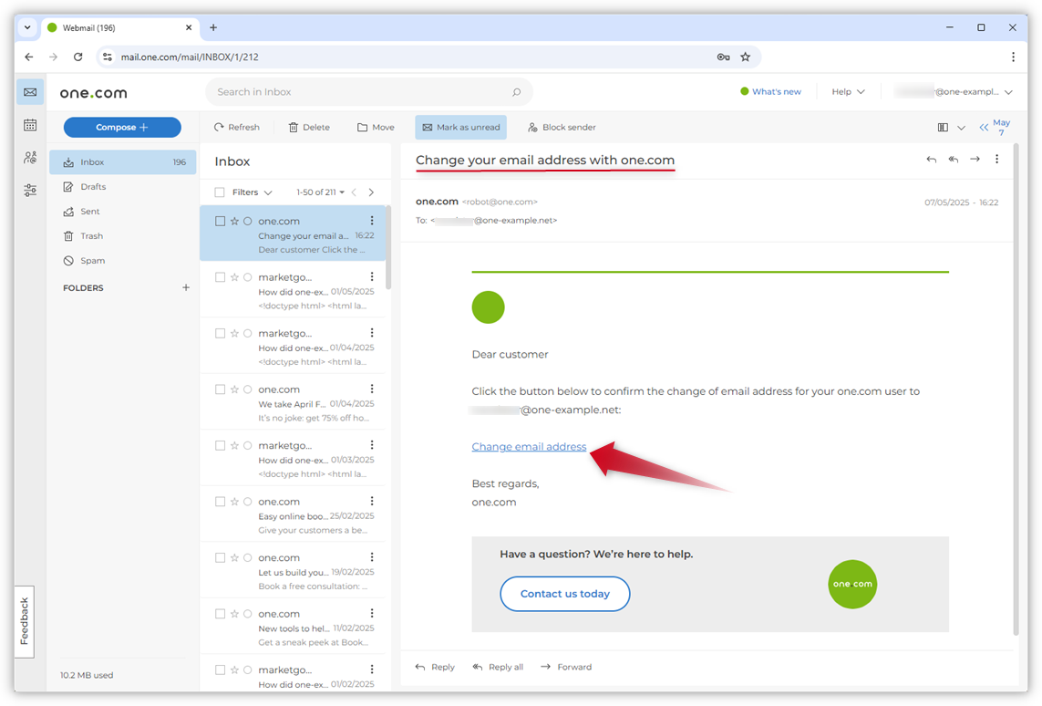The image size is (1042, 706).
Task: Open the Contacts icon in left rail
Action: [30, 158]
